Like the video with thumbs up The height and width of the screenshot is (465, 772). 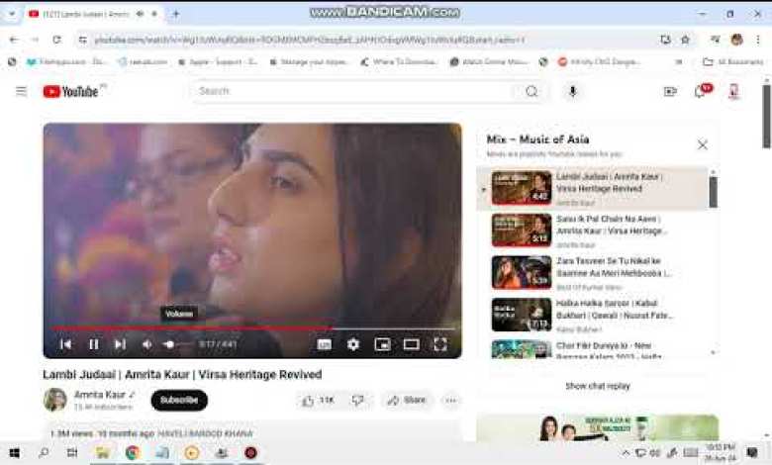click(x=318, y=400)
